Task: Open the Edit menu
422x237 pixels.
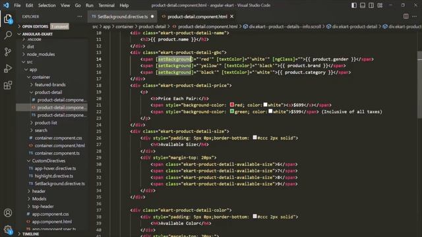Action: pyautogui.click(x=29, y=5)
